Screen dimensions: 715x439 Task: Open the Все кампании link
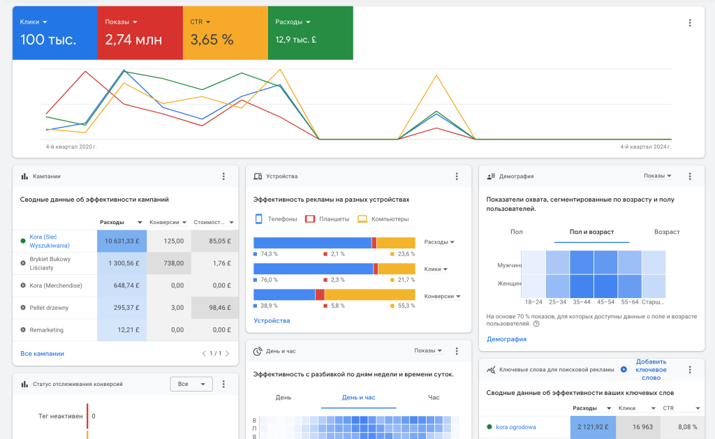click(42, 354)
